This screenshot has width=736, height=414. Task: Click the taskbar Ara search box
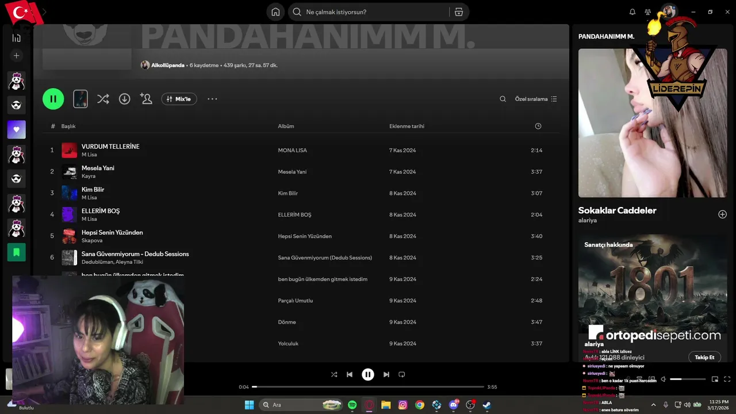pos(301,405)
